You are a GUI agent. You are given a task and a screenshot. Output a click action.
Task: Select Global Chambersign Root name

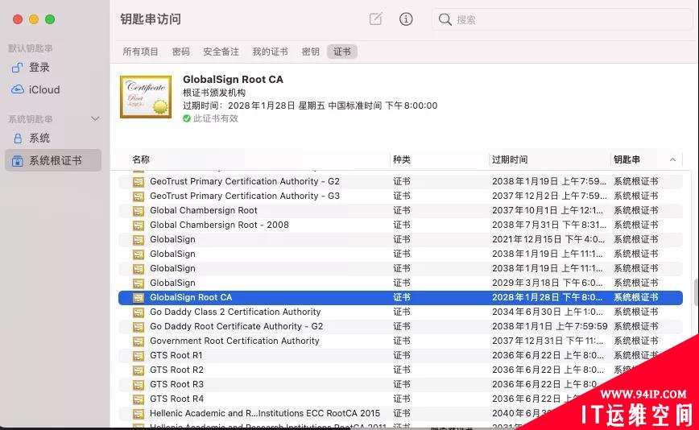click(x=204, y=210)
